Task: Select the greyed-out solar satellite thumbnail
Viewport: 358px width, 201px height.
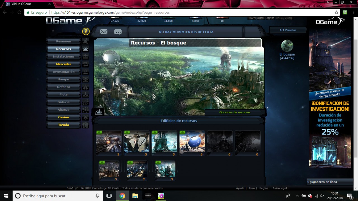Action: pos(248,143)
